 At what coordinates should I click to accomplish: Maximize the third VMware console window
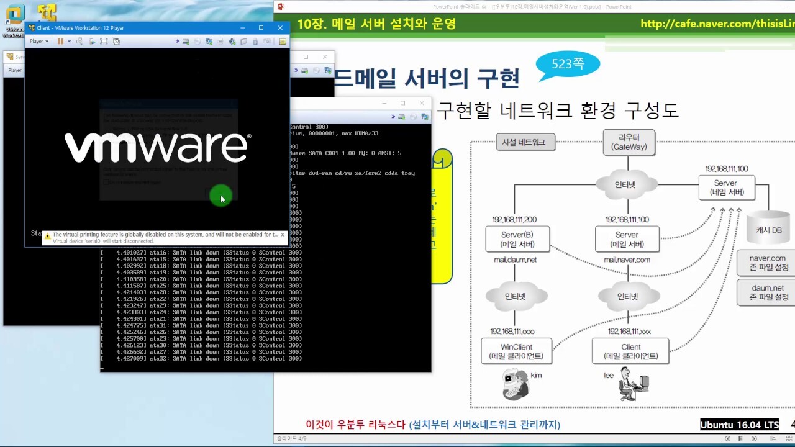(402, 103)
